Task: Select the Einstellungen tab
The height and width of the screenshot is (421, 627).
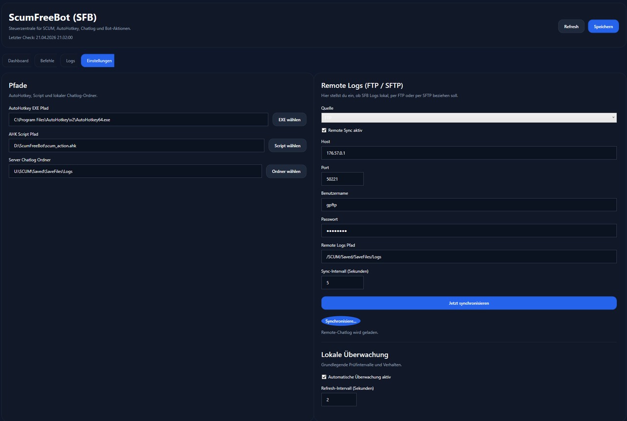Action: pos(97,61)
